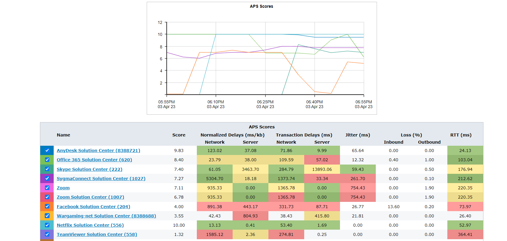Open the Skype Solution Center (222) link
507x241 pixels.
(89, 169)
